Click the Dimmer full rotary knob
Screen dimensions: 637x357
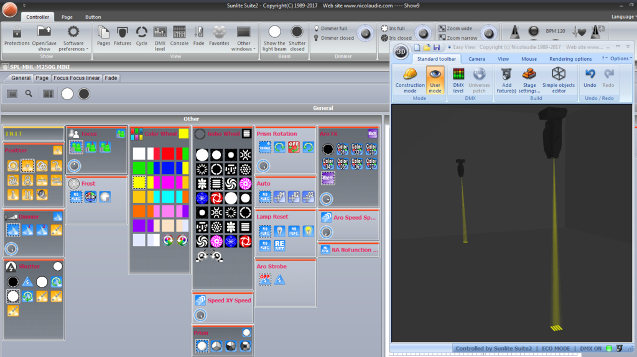[365, 34]
